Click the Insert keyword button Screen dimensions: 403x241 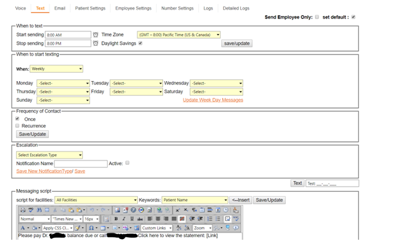click(241, 200)
